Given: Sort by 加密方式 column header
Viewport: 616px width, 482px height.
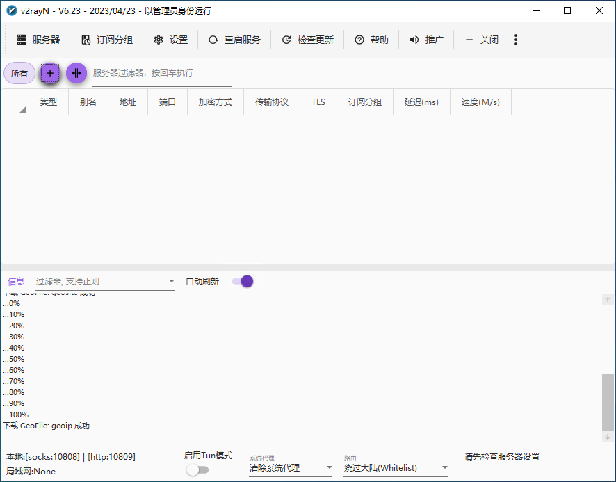Looking at the screenshot, I should click(216, 102).
